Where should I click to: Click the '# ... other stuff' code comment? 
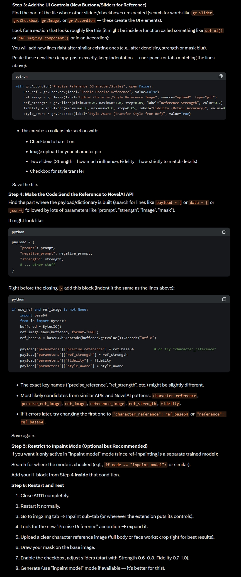click(x=37, y=265)
